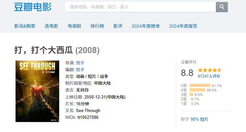Focus the search box for 电影、电视剧
The height and width of the screenshot is (132, 246).
141,7
